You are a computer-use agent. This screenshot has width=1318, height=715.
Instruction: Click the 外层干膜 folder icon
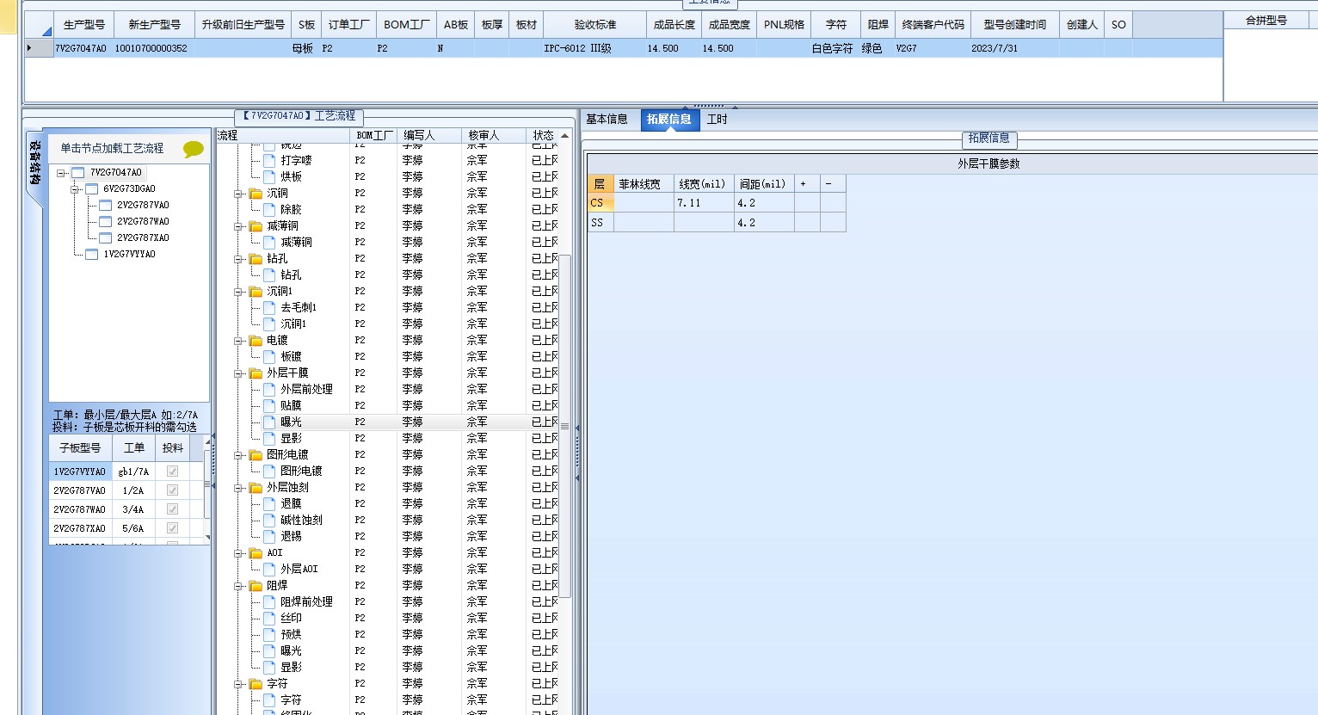click(x=256, y=373)
